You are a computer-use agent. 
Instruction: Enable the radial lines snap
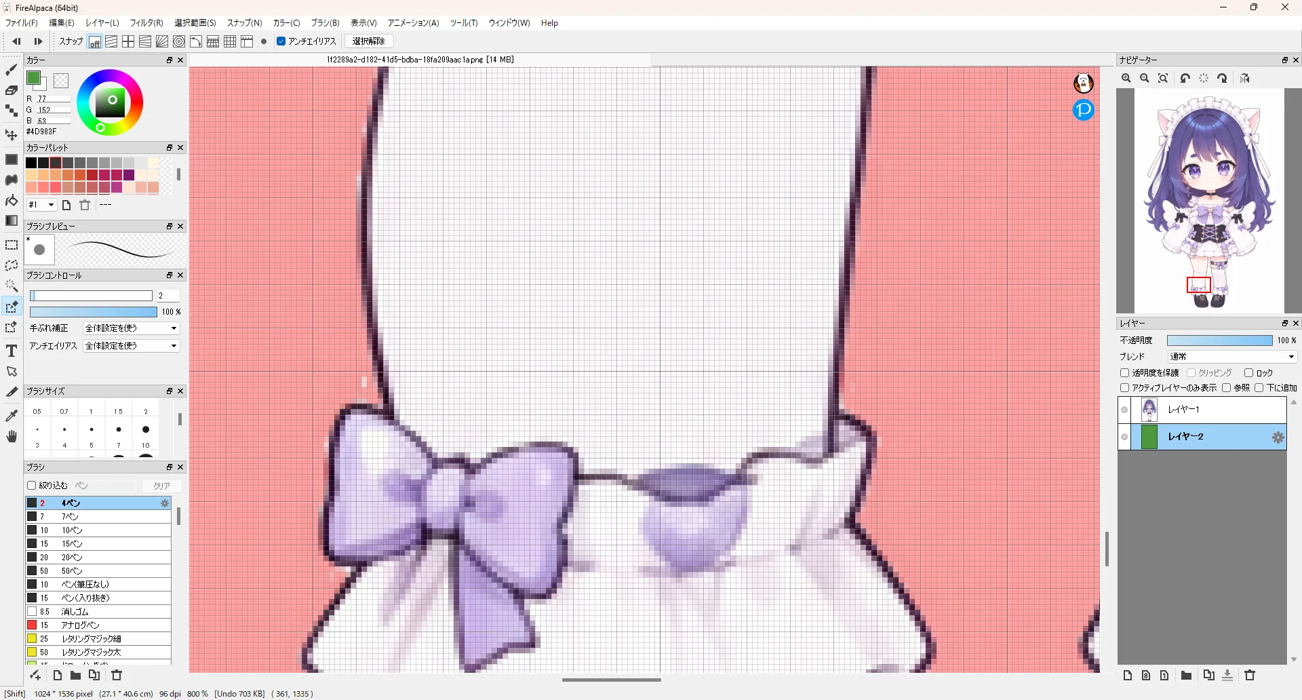(162, 41)
